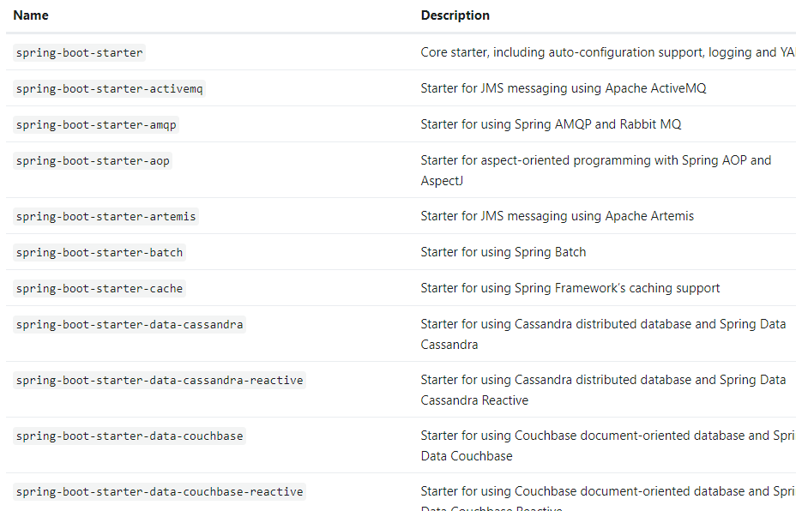Click the Apache ActiveMQ JMS messaging description
This screenshot has height=511, width=796.
(563, 88)
